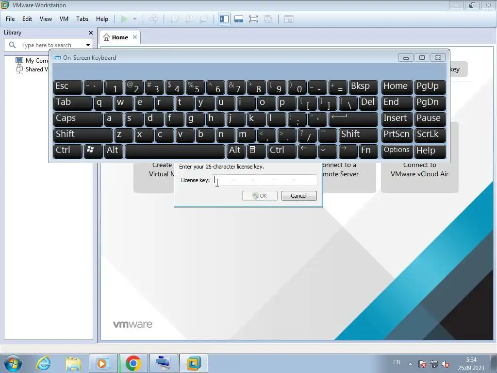Click the Manage Snapshots toolbar icon
The height and width of the screenshot is (373, 497).
coord(203,19)
